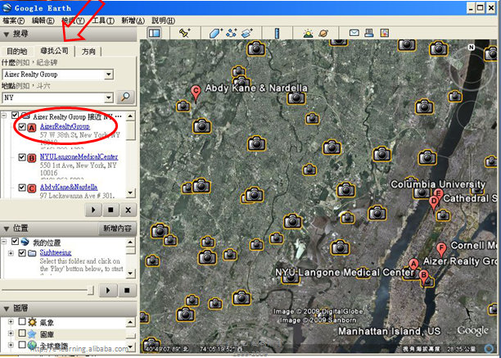This screenshot has width=501, height=358.
Task: Click 新增內容 button
Action: coord(117,229)
